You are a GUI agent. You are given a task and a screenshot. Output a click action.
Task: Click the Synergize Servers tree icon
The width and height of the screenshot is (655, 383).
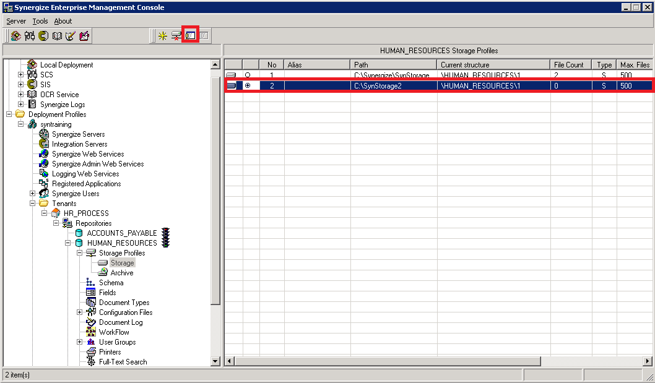pyautogui.click(x=44, y=134)
